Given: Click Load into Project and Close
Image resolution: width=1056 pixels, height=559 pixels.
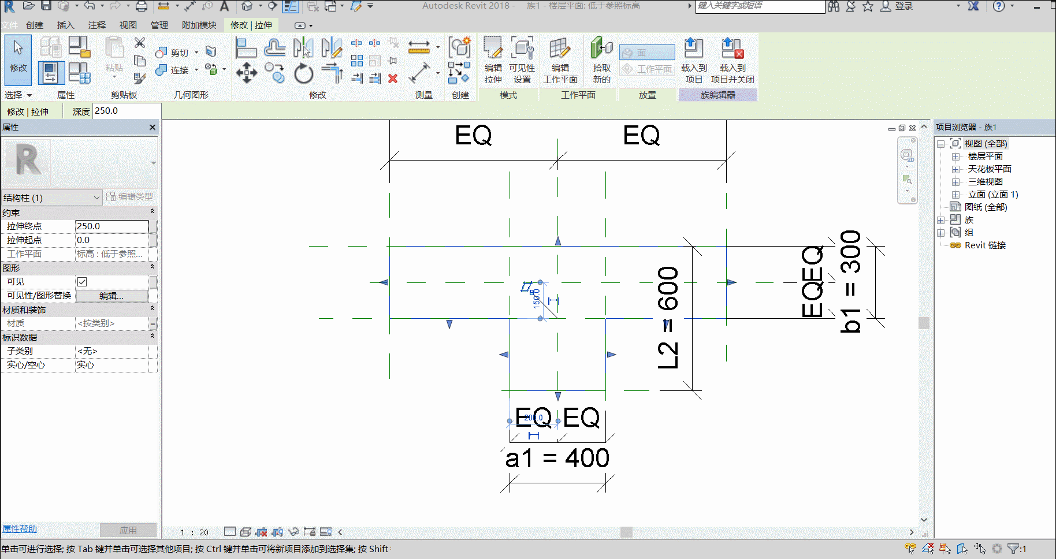Looking at the screenshot, I should [x=732, y=60].
